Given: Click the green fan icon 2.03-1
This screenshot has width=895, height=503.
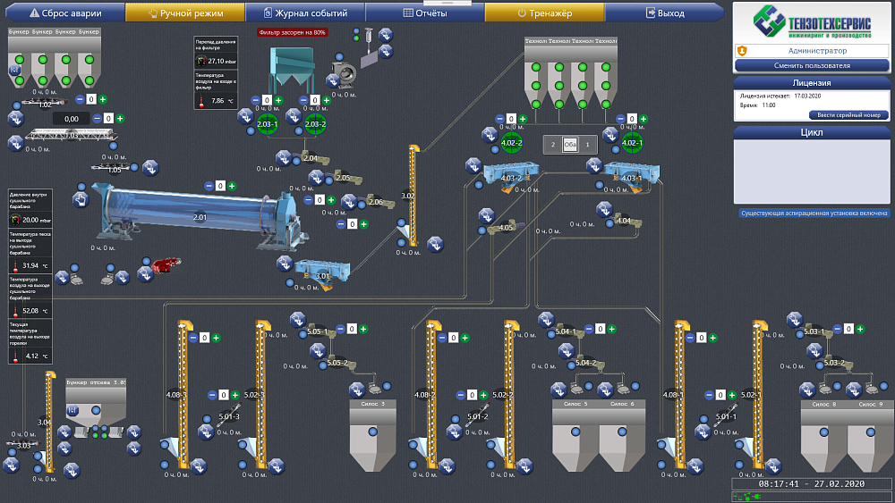Looking at the screenshot, I should 267,124.
